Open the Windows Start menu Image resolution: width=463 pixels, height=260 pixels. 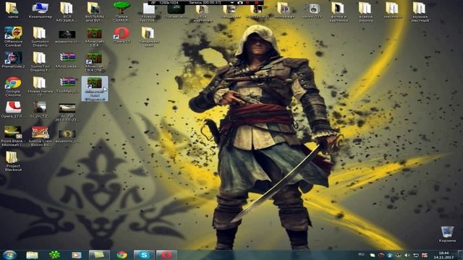pos(9,255)
